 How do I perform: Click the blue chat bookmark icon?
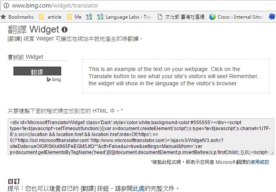click(272, 17)
